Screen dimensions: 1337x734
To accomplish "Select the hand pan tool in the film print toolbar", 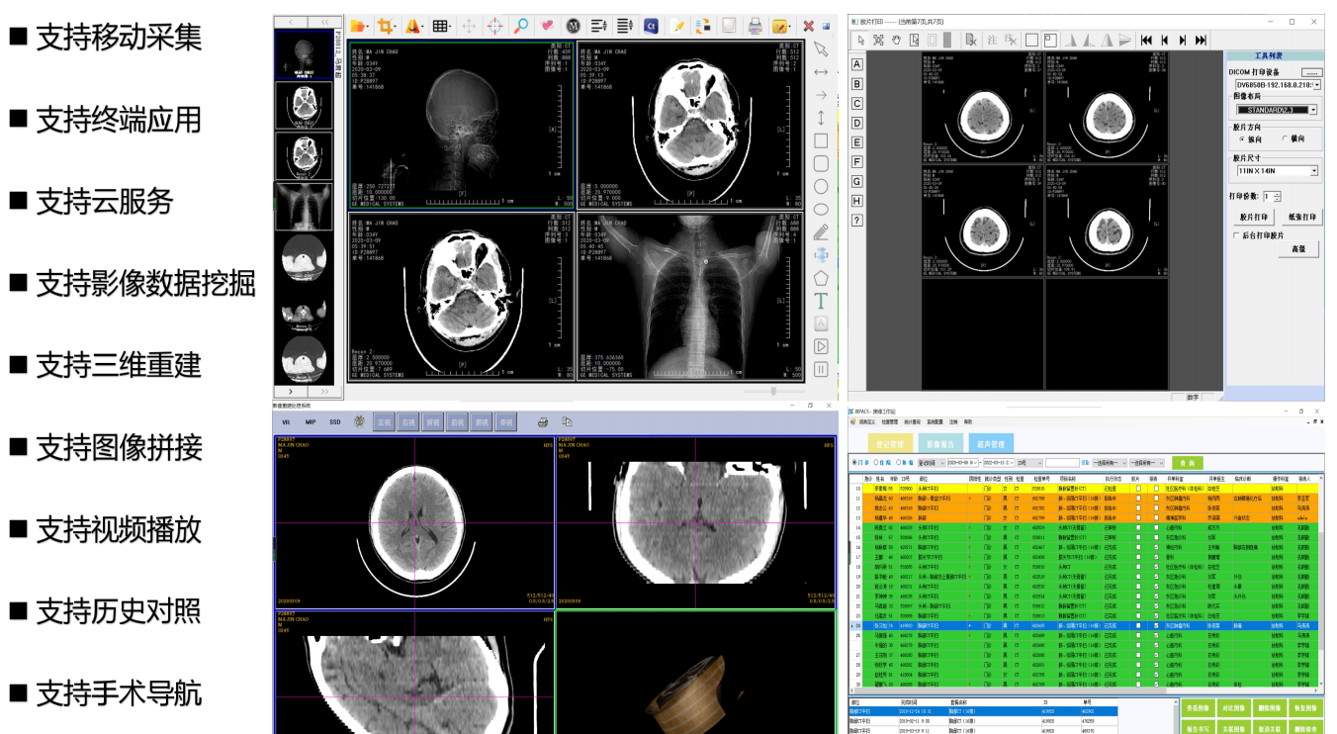I will tap(896, 40).
